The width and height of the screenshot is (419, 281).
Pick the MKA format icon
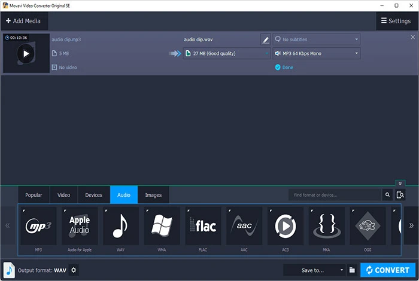(x=327, y=225)
